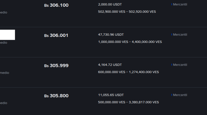
Task: Click the Bs 305.999 price
Action: (x=56, y=66)
